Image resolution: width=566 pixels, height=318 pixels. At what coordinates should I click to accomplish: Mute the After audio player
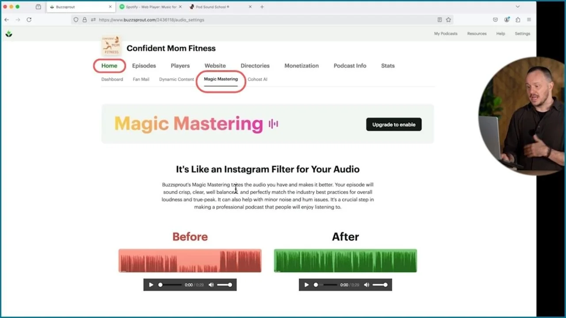coord(367,285)
